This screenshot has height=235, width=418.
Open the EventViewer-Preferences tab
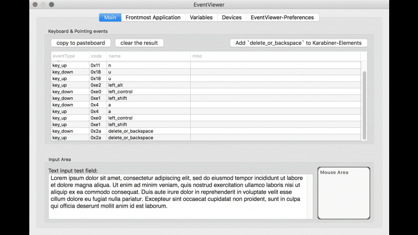pos(283,17)
